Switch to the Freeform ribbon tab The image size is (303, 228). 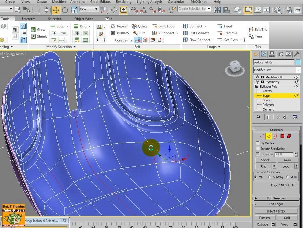click(29, 19)
